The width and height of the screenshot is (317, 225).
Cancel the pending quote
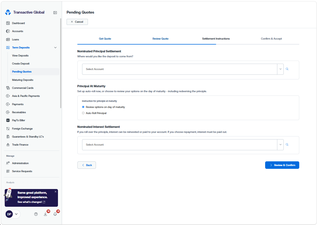[77, 22]
